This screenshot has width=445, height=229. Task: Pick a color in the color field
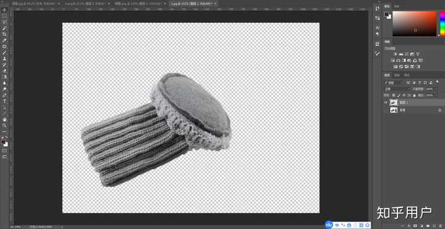tap(414, 24)
